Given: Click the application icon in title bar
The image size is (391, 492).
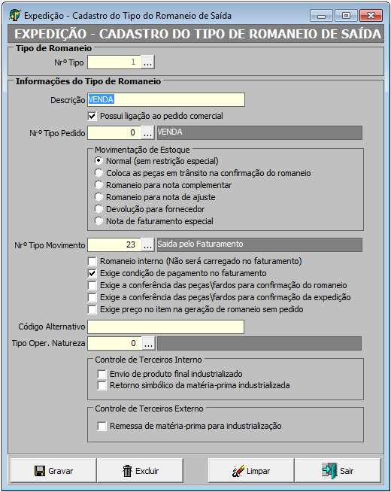Looking at the screenshot, I should 15,15.
